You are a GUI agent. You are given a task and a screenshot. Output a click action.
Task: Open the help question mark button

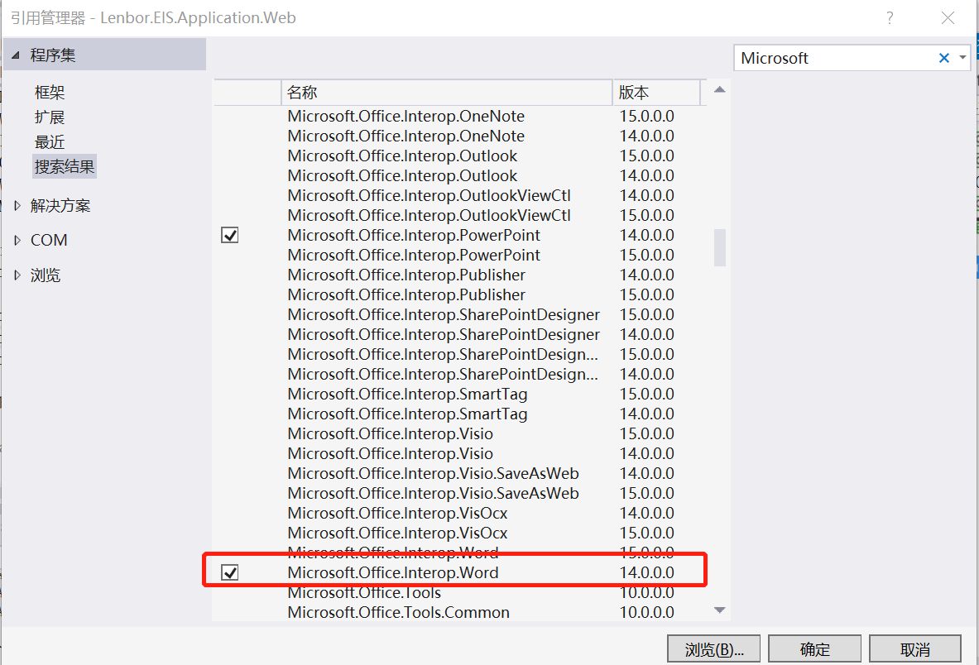[x=890, y=18]
